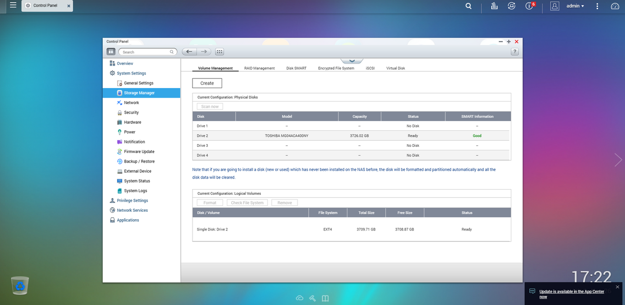Select Firmware Update in sidebar

pyautogui.click(x=139, y=152)
